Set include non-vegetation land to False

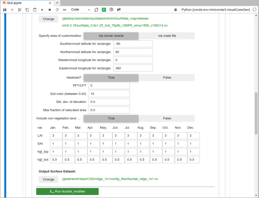pyautogui.click(x=167, y=118)
